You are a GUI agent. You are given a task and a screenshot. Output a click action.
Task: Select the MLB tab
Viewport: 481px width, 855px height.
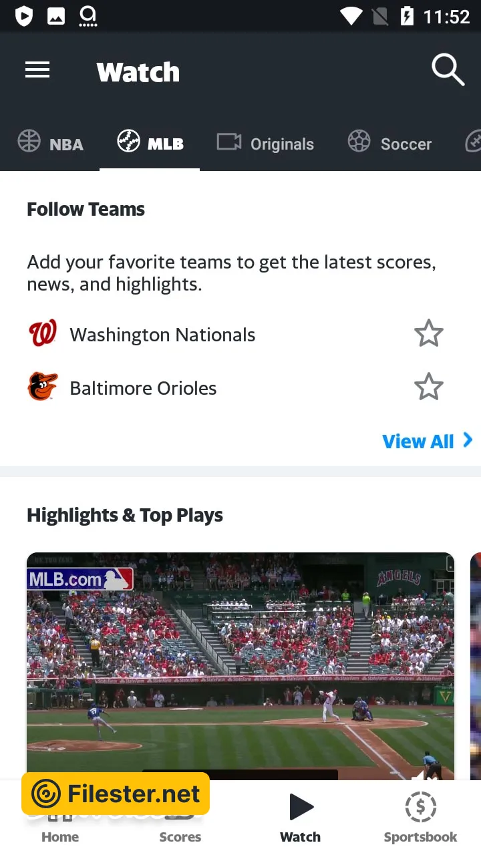(150, 143)
